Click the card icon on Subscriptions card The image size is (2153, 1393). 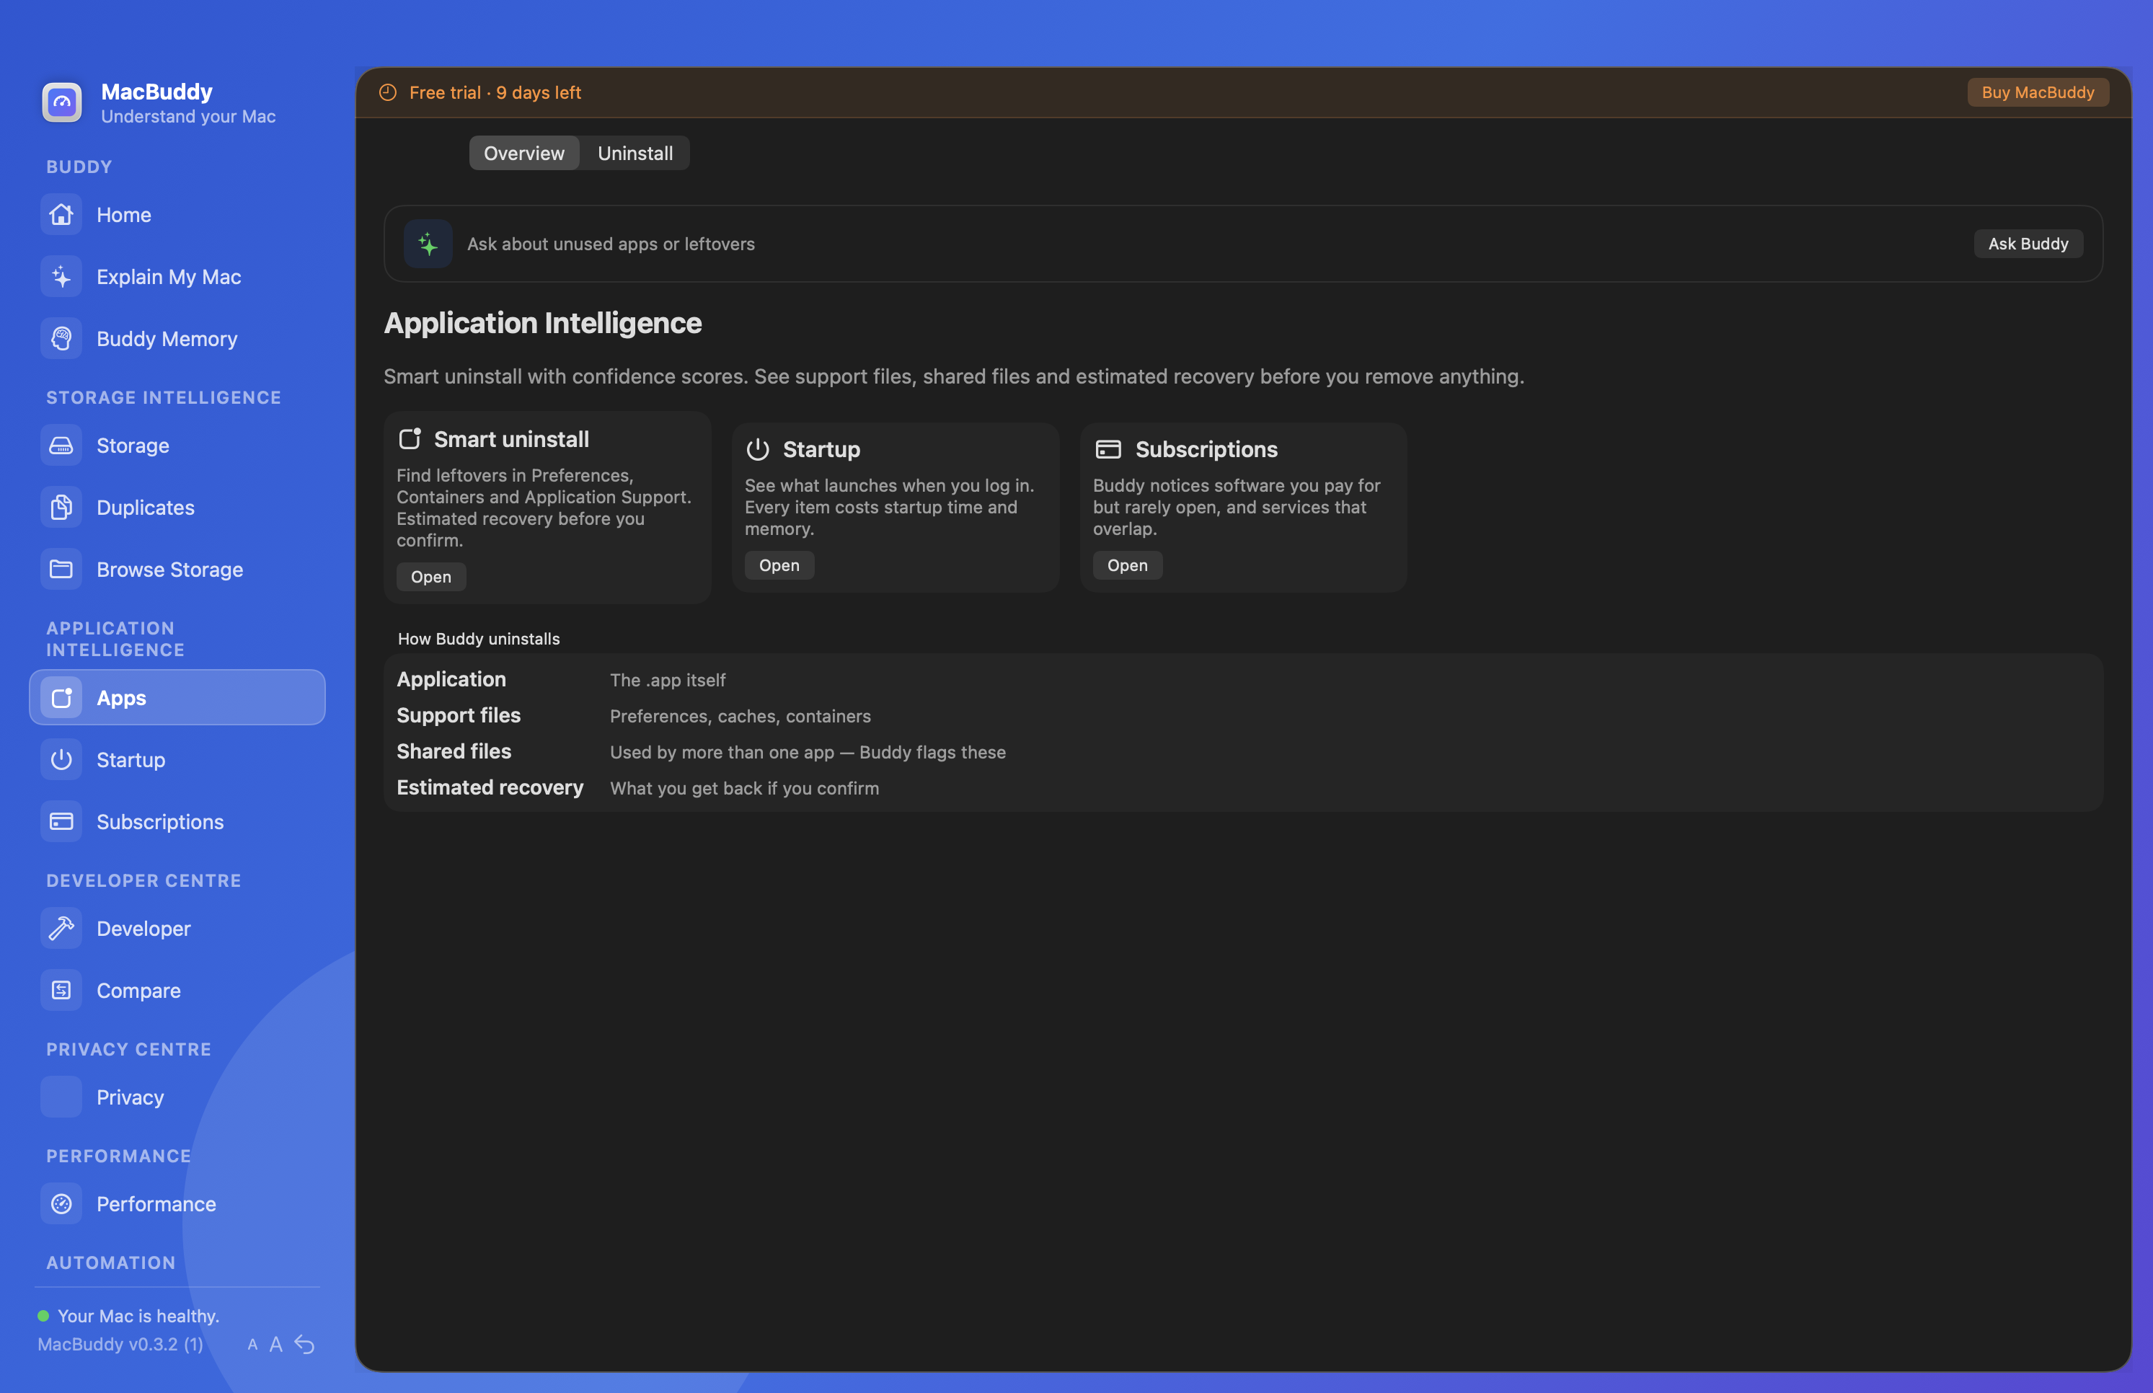coord(1108,450)
